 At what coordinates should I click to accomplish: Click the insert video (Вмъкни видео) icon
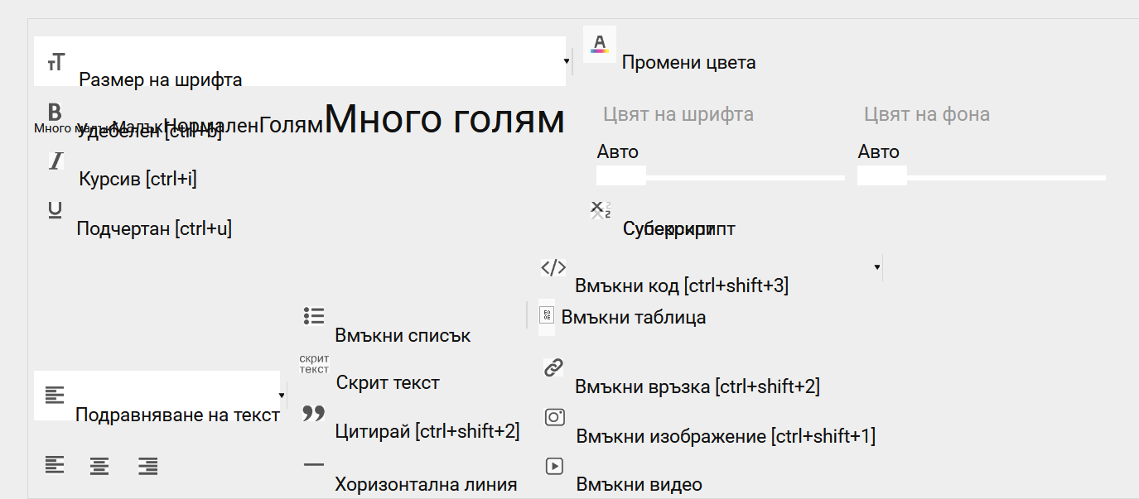pyautogui.click(x=554, y=466)
